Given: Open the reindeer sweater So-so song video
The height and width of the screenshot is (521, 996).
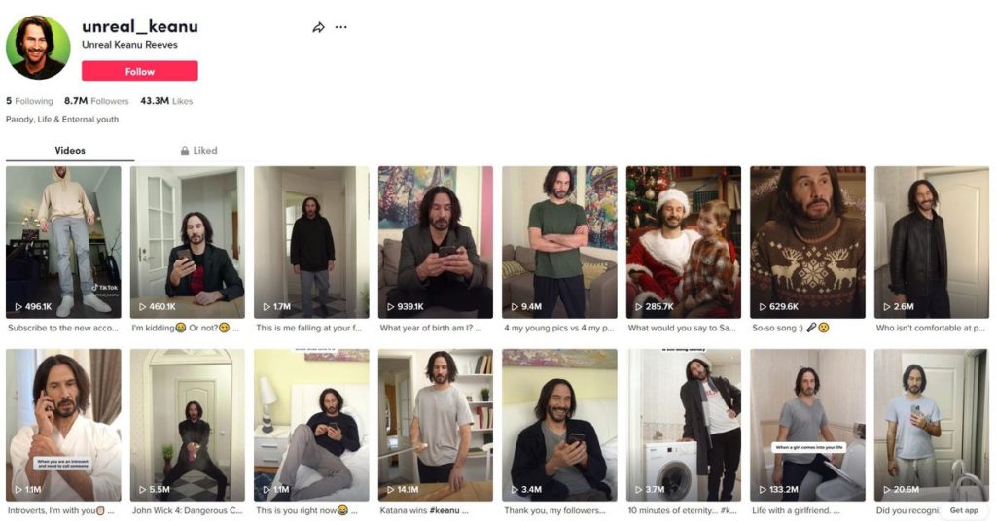Looking at the screenshot, I should click(807, 242).
